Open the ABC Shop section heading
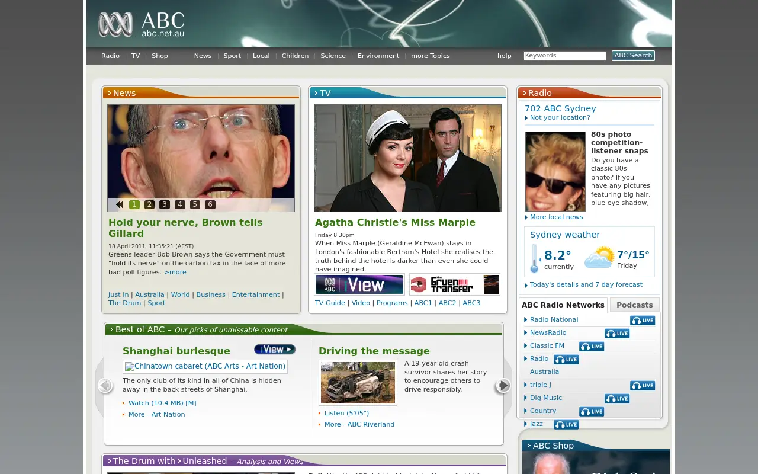This screenshot has height=474, width=758. [553, 446]
